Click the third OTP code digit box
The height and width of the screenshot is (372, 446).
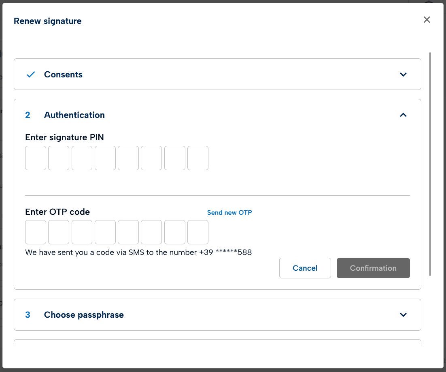(x=82, y=232)
